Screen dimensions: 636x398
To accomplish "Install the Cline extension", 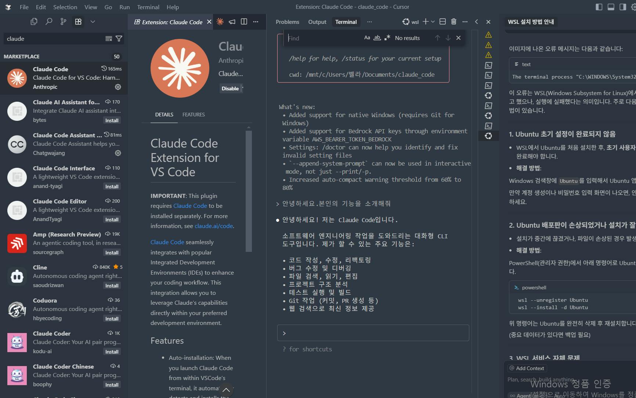I will [112, 286].
